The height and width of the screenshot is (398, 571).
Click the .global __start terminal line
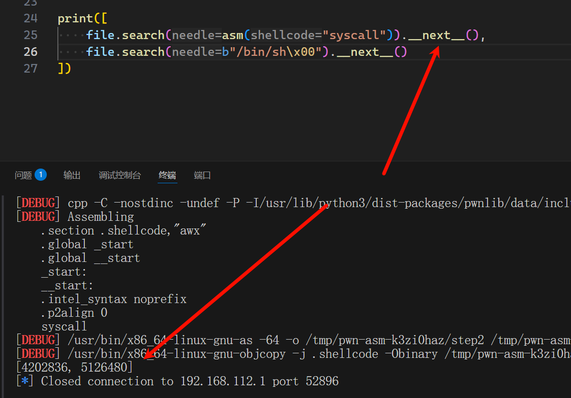pyautogui.click(x=91, y=258)
